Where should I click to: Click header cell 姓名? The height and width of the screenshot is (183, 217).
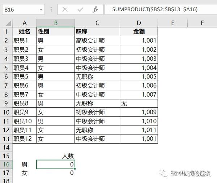coord(25,31)
